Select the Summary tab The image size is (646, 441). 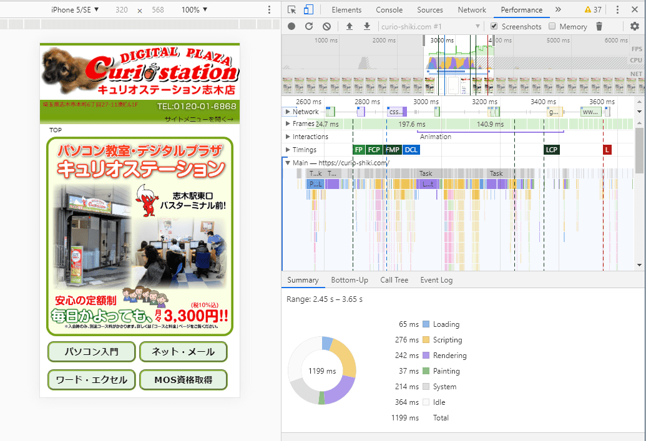point(303,280)
